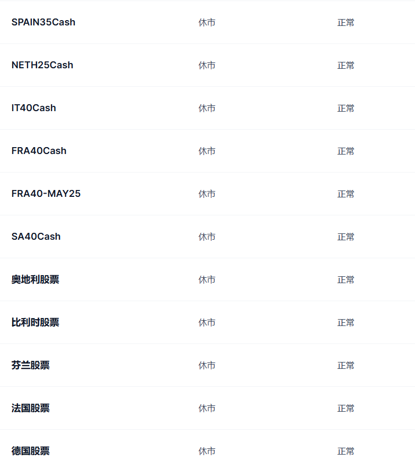Open the 芬兰股票 entry
This screenshot has width=415, height=471.
[x=31, y=365]
